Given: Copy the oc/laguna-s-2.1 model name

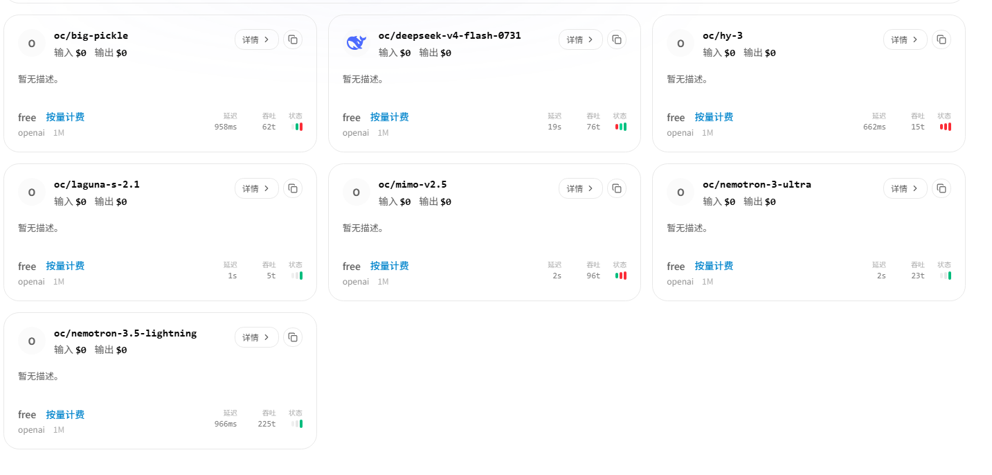Looking at the screenshot, I should [x=293, y=188].
